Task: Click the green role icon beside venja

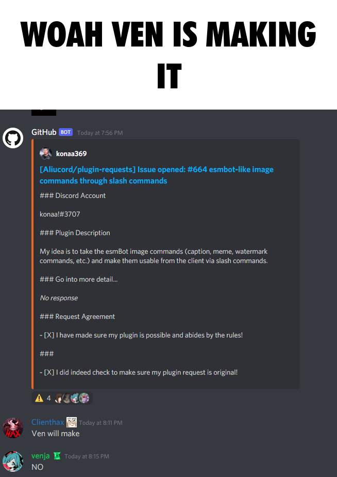Action: tap(57, 456)
